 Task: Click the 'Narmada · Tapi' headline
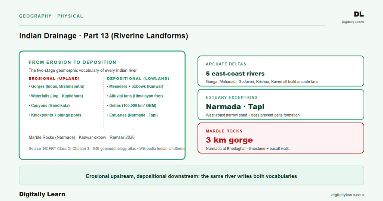click(235, 106)
